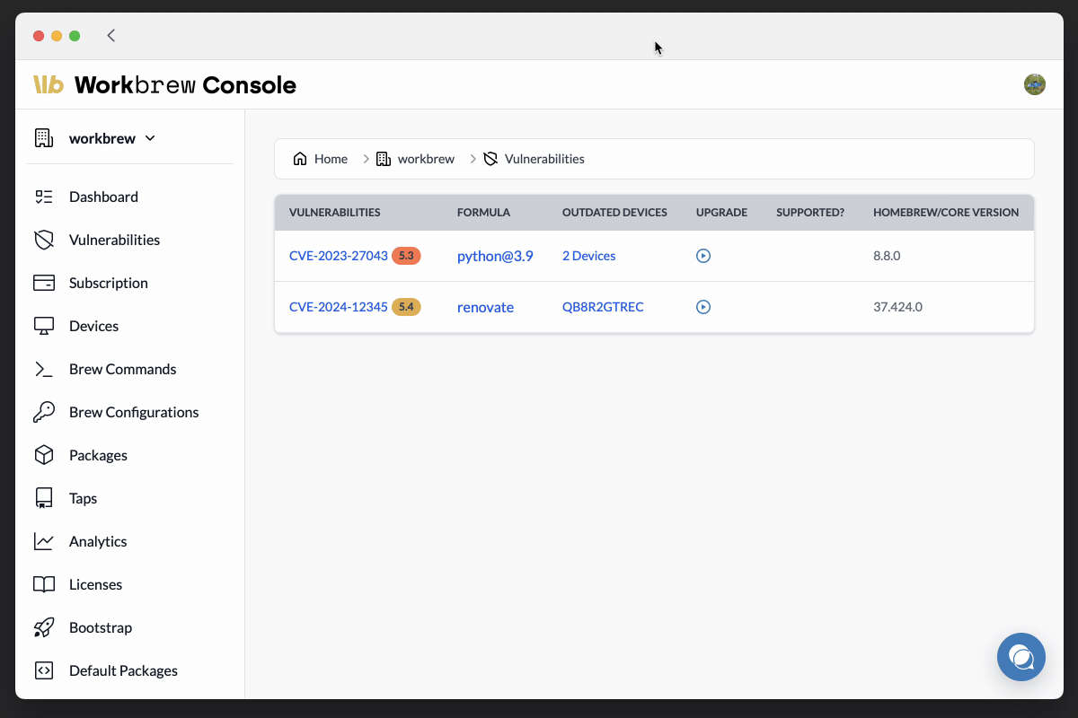The height and width of the screenshot is (718, 1078).
Task: Click the Vulnerabilities shield icon in sidebar
Action: 43,240
